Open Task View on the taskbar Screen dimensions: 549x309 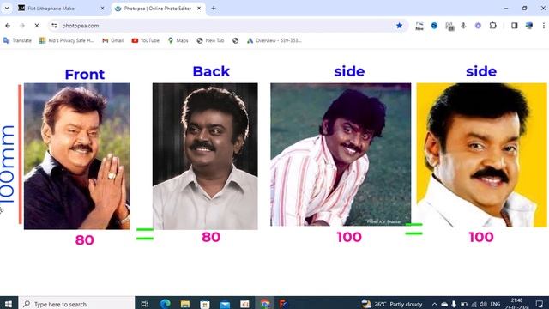tap(145, 303)
